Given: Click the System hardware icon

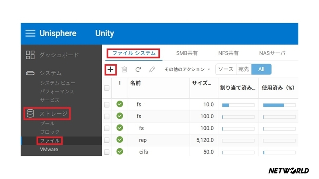Looking at the screenshot, I should coord(30,73).
